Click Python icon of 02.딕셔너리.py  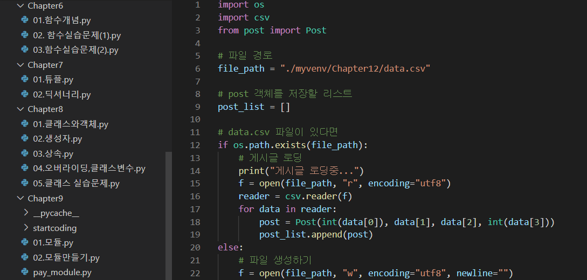click(25, 94)
